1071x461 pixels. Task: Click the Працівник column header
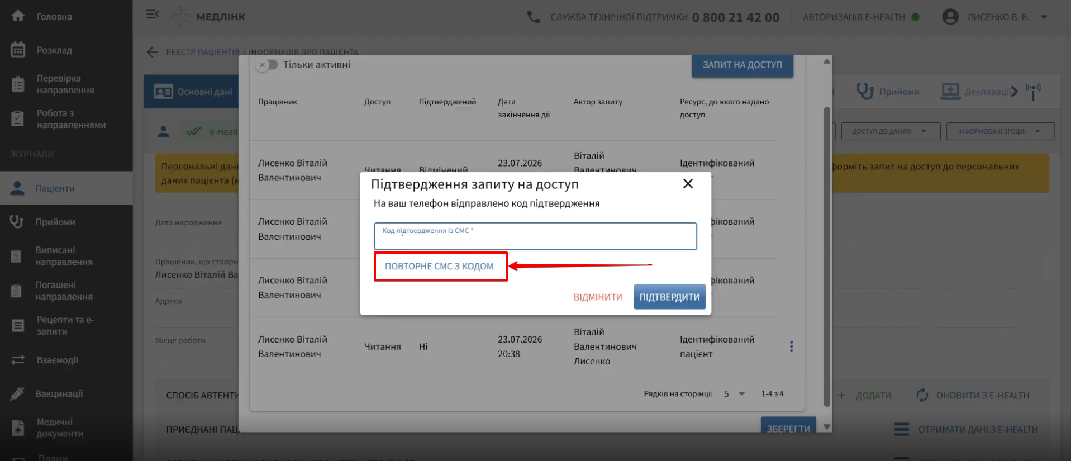click(x=278, y=102)
